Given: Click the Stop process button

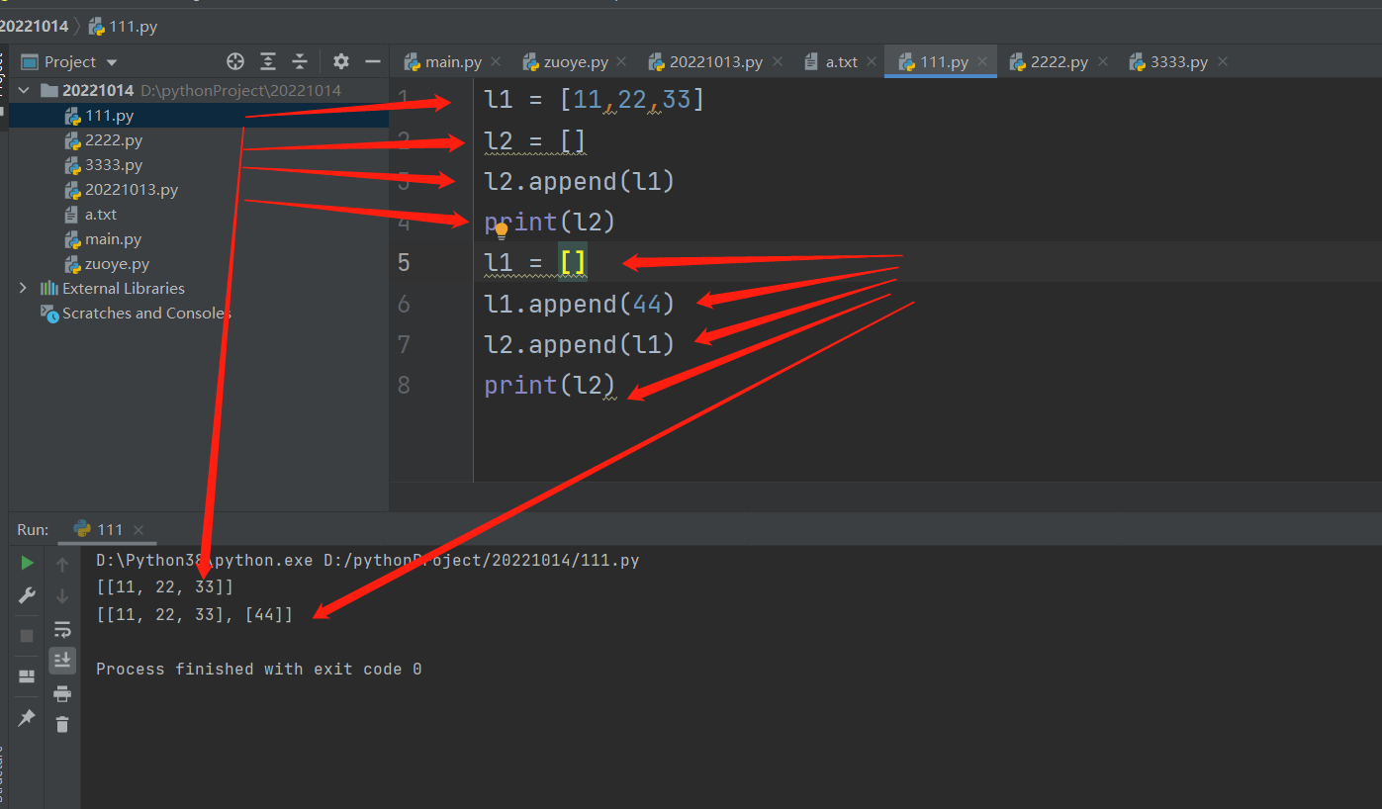Looking at the screenshot, I should 27,636.
